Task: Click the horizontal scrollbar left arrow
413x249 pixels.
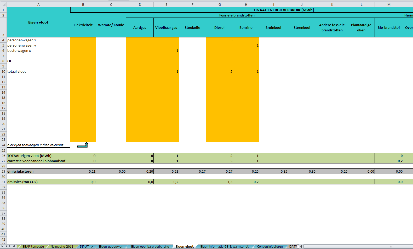Action: 301,246
